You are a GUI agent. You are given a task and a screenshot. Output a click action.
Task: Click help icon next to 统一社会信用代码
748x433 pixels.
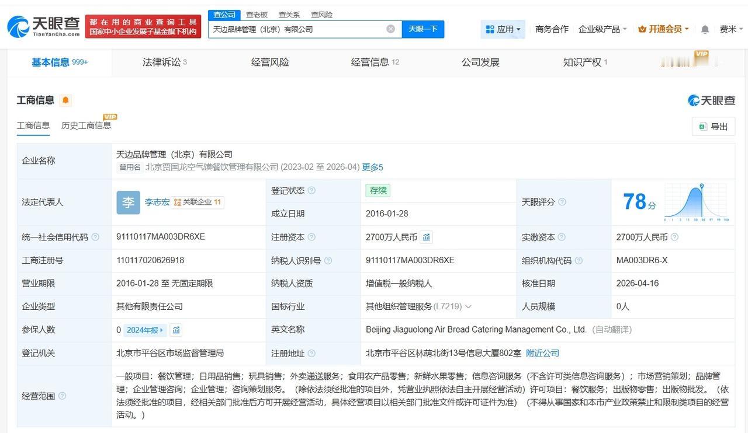click(x=95, y=237)
